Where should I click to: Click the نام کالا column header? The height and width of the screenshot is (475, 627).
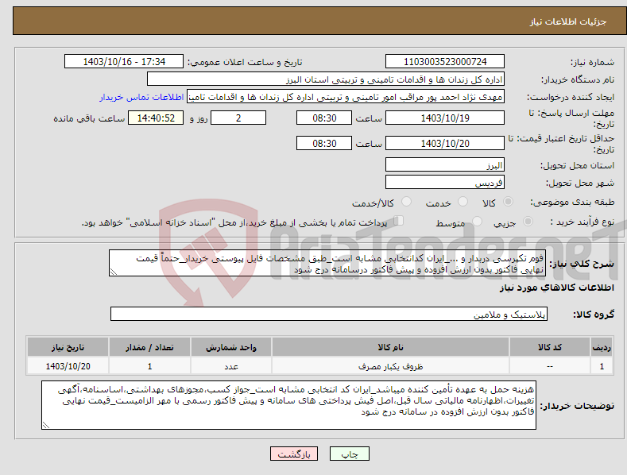[390, 347]
